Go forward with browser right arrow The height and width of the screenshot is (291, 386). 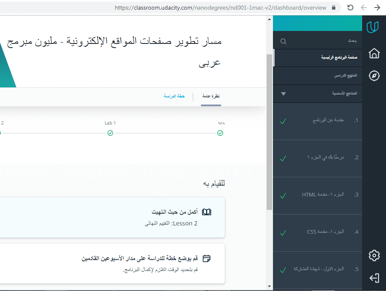tap(377, 8)
